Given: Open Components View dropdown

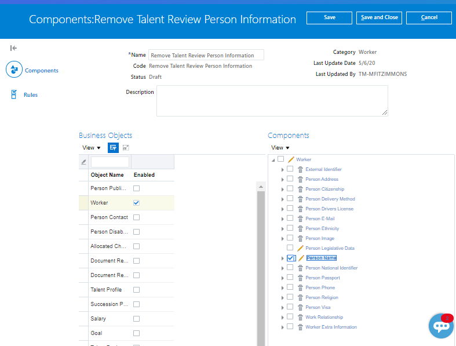Looking at the screenshot, I should click(280, 148).
